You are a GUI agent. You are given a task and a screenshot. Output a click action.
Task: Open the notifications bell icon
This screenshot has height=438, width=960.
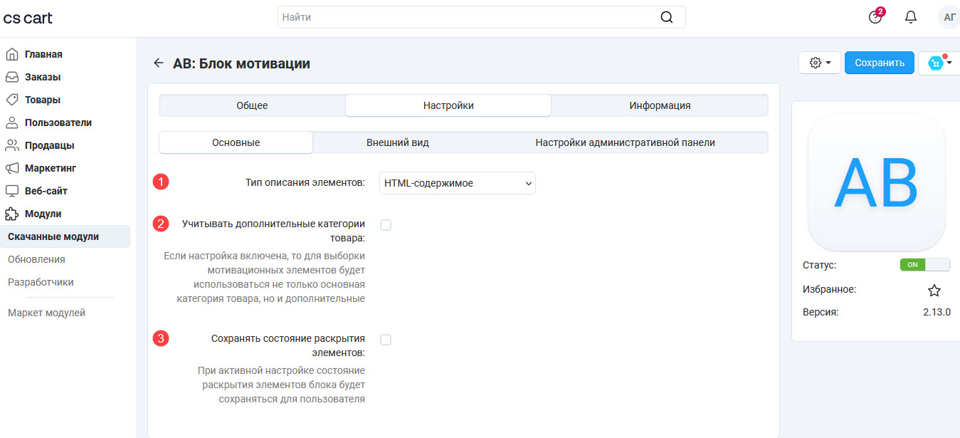click(x=910, y=17)
